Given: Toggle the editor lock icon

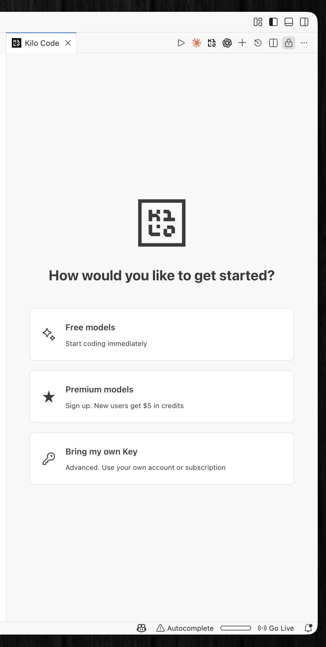Looking at the screenshot, I should tap(289, 43).
